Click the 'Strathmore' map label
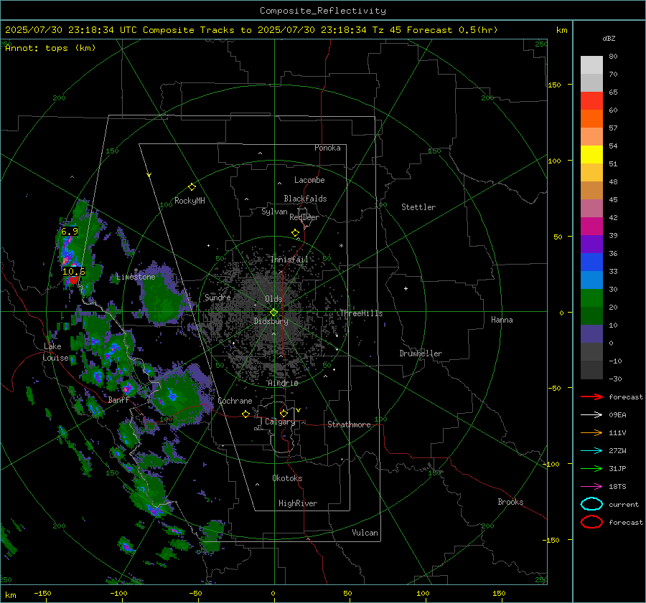The width and height of the screenshot is (646, 603). [349, 424]
